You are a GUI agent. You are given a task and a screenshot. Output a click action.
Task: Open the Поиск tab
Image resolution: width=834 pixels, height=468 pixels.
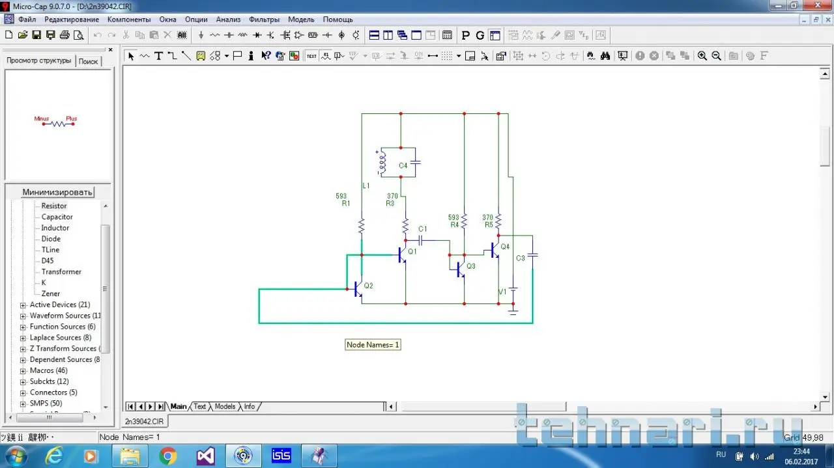[x=88, y=61]
